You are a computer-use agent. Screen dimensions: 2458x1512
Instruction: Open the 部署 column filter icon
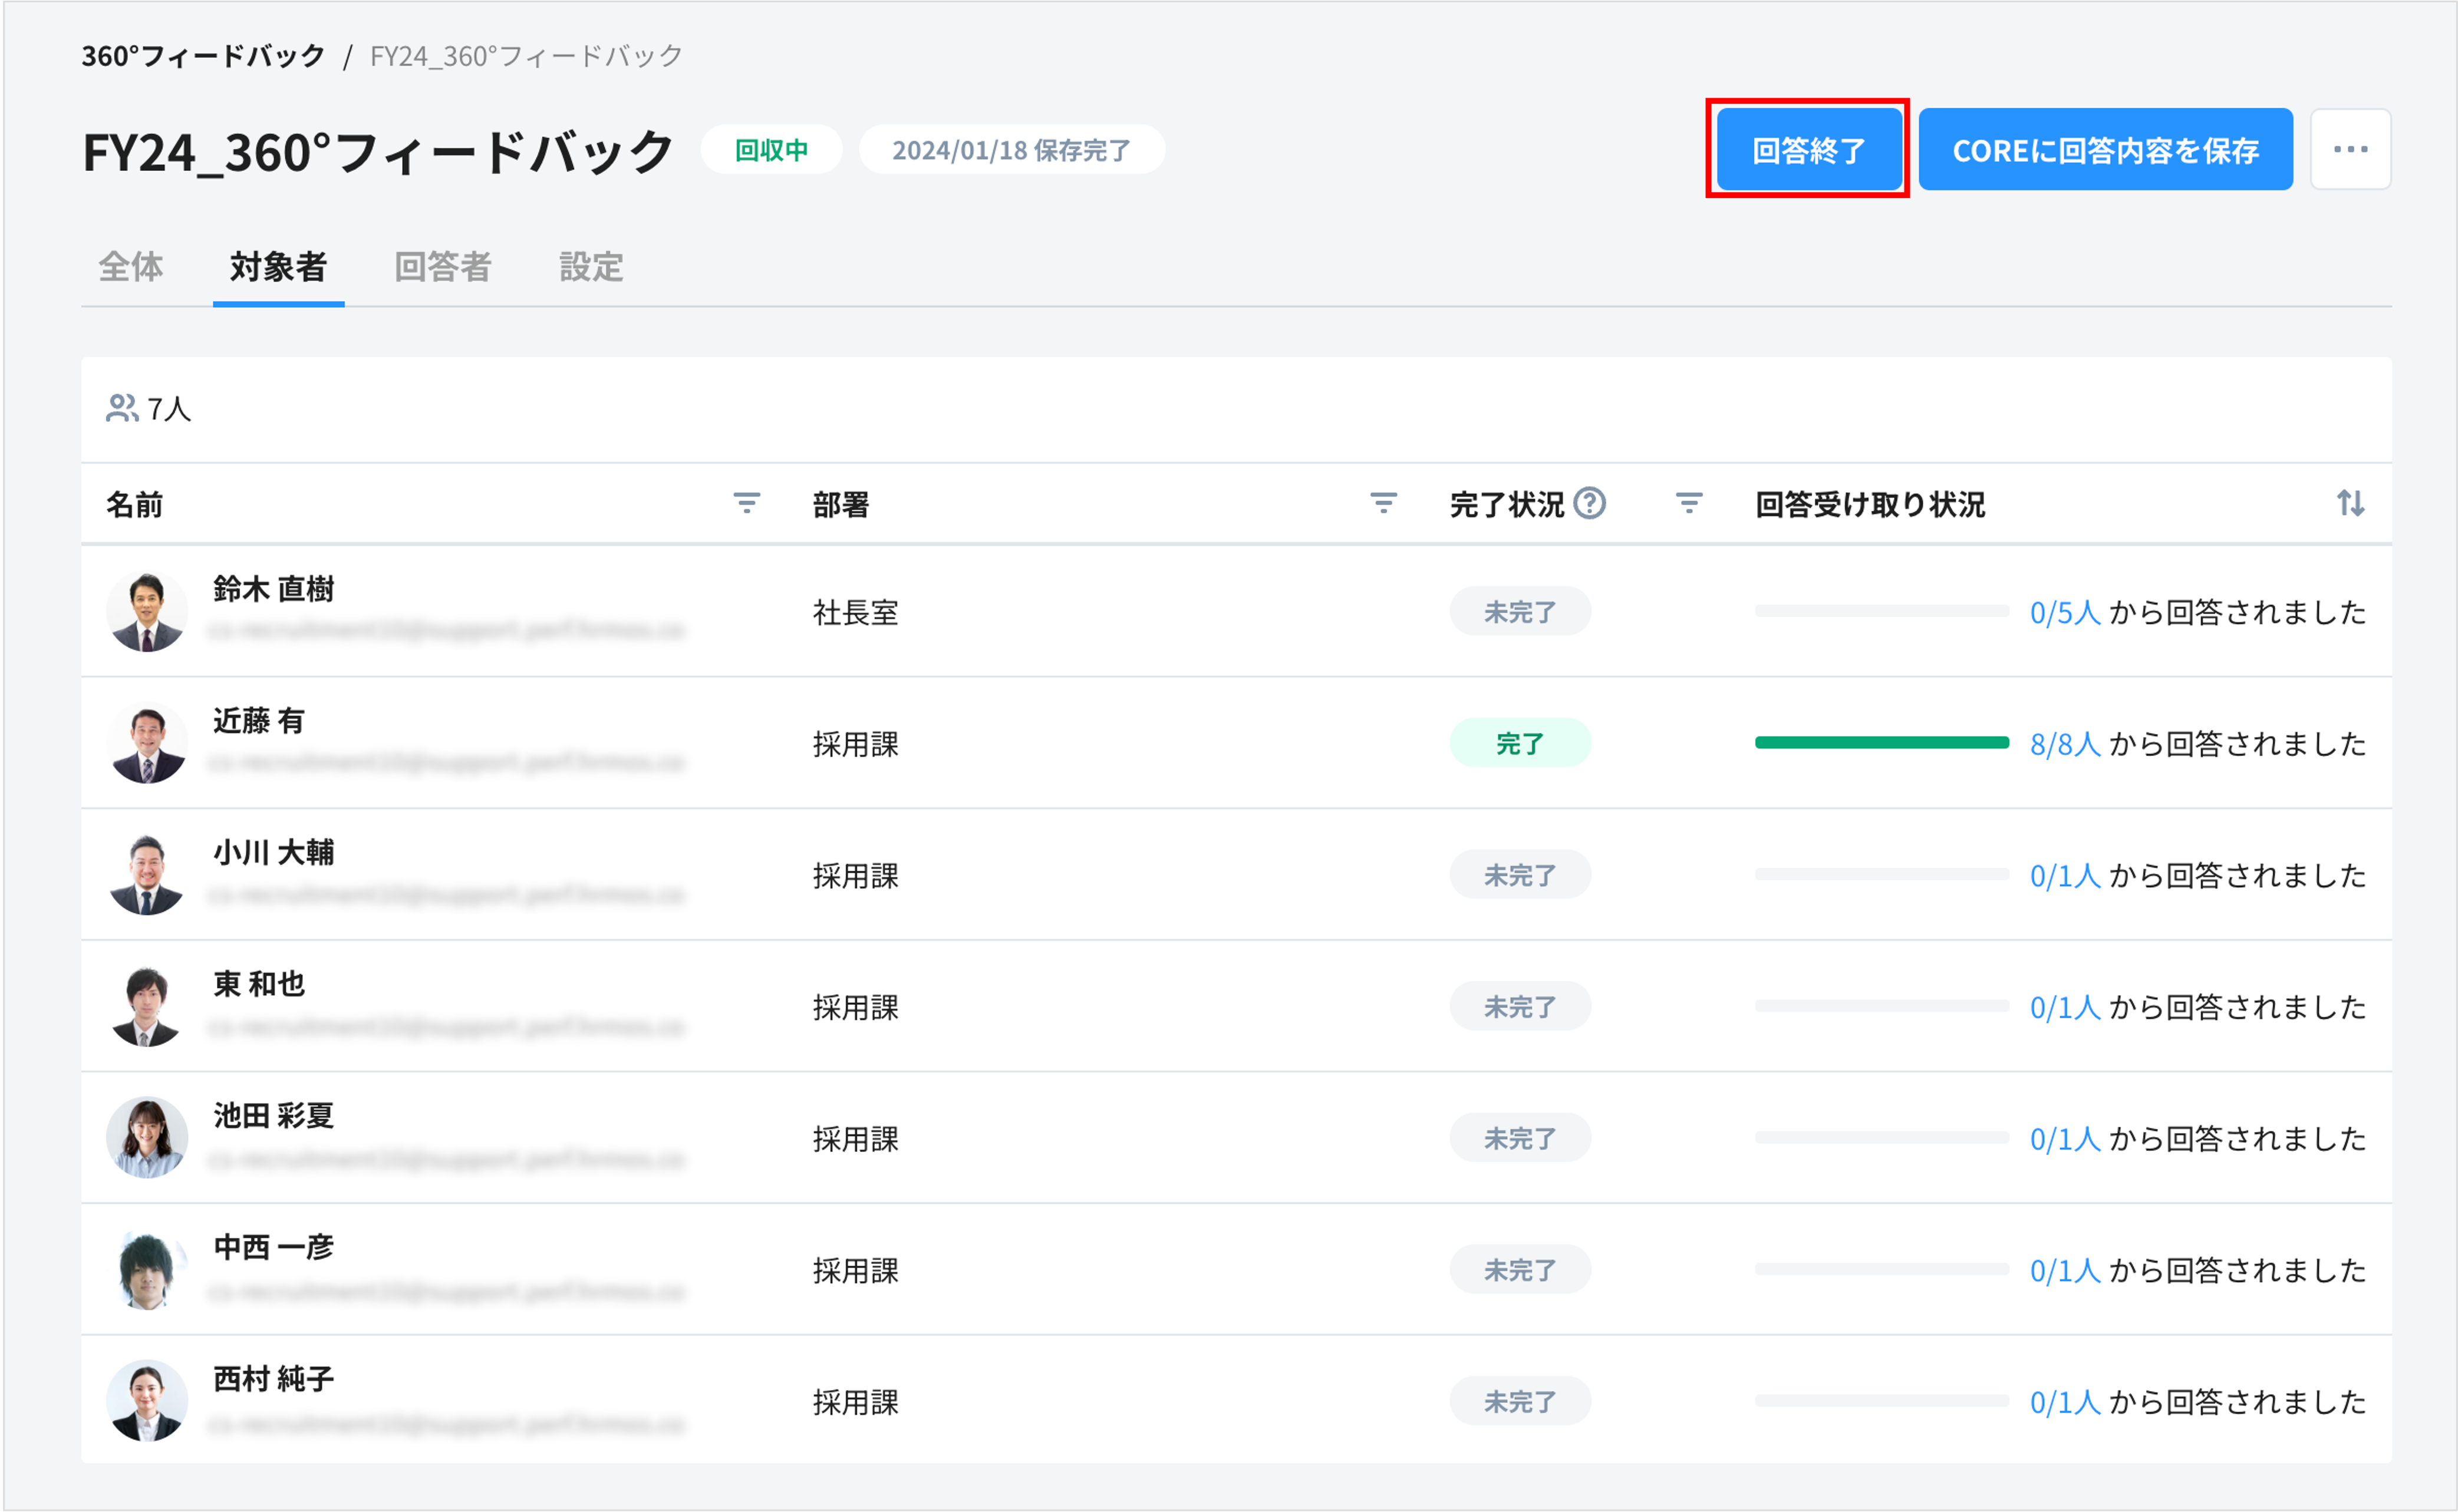(x=1383, y=503)
